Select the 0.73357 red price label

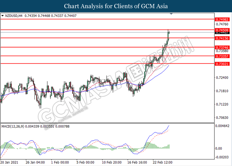tap(221, 56)
